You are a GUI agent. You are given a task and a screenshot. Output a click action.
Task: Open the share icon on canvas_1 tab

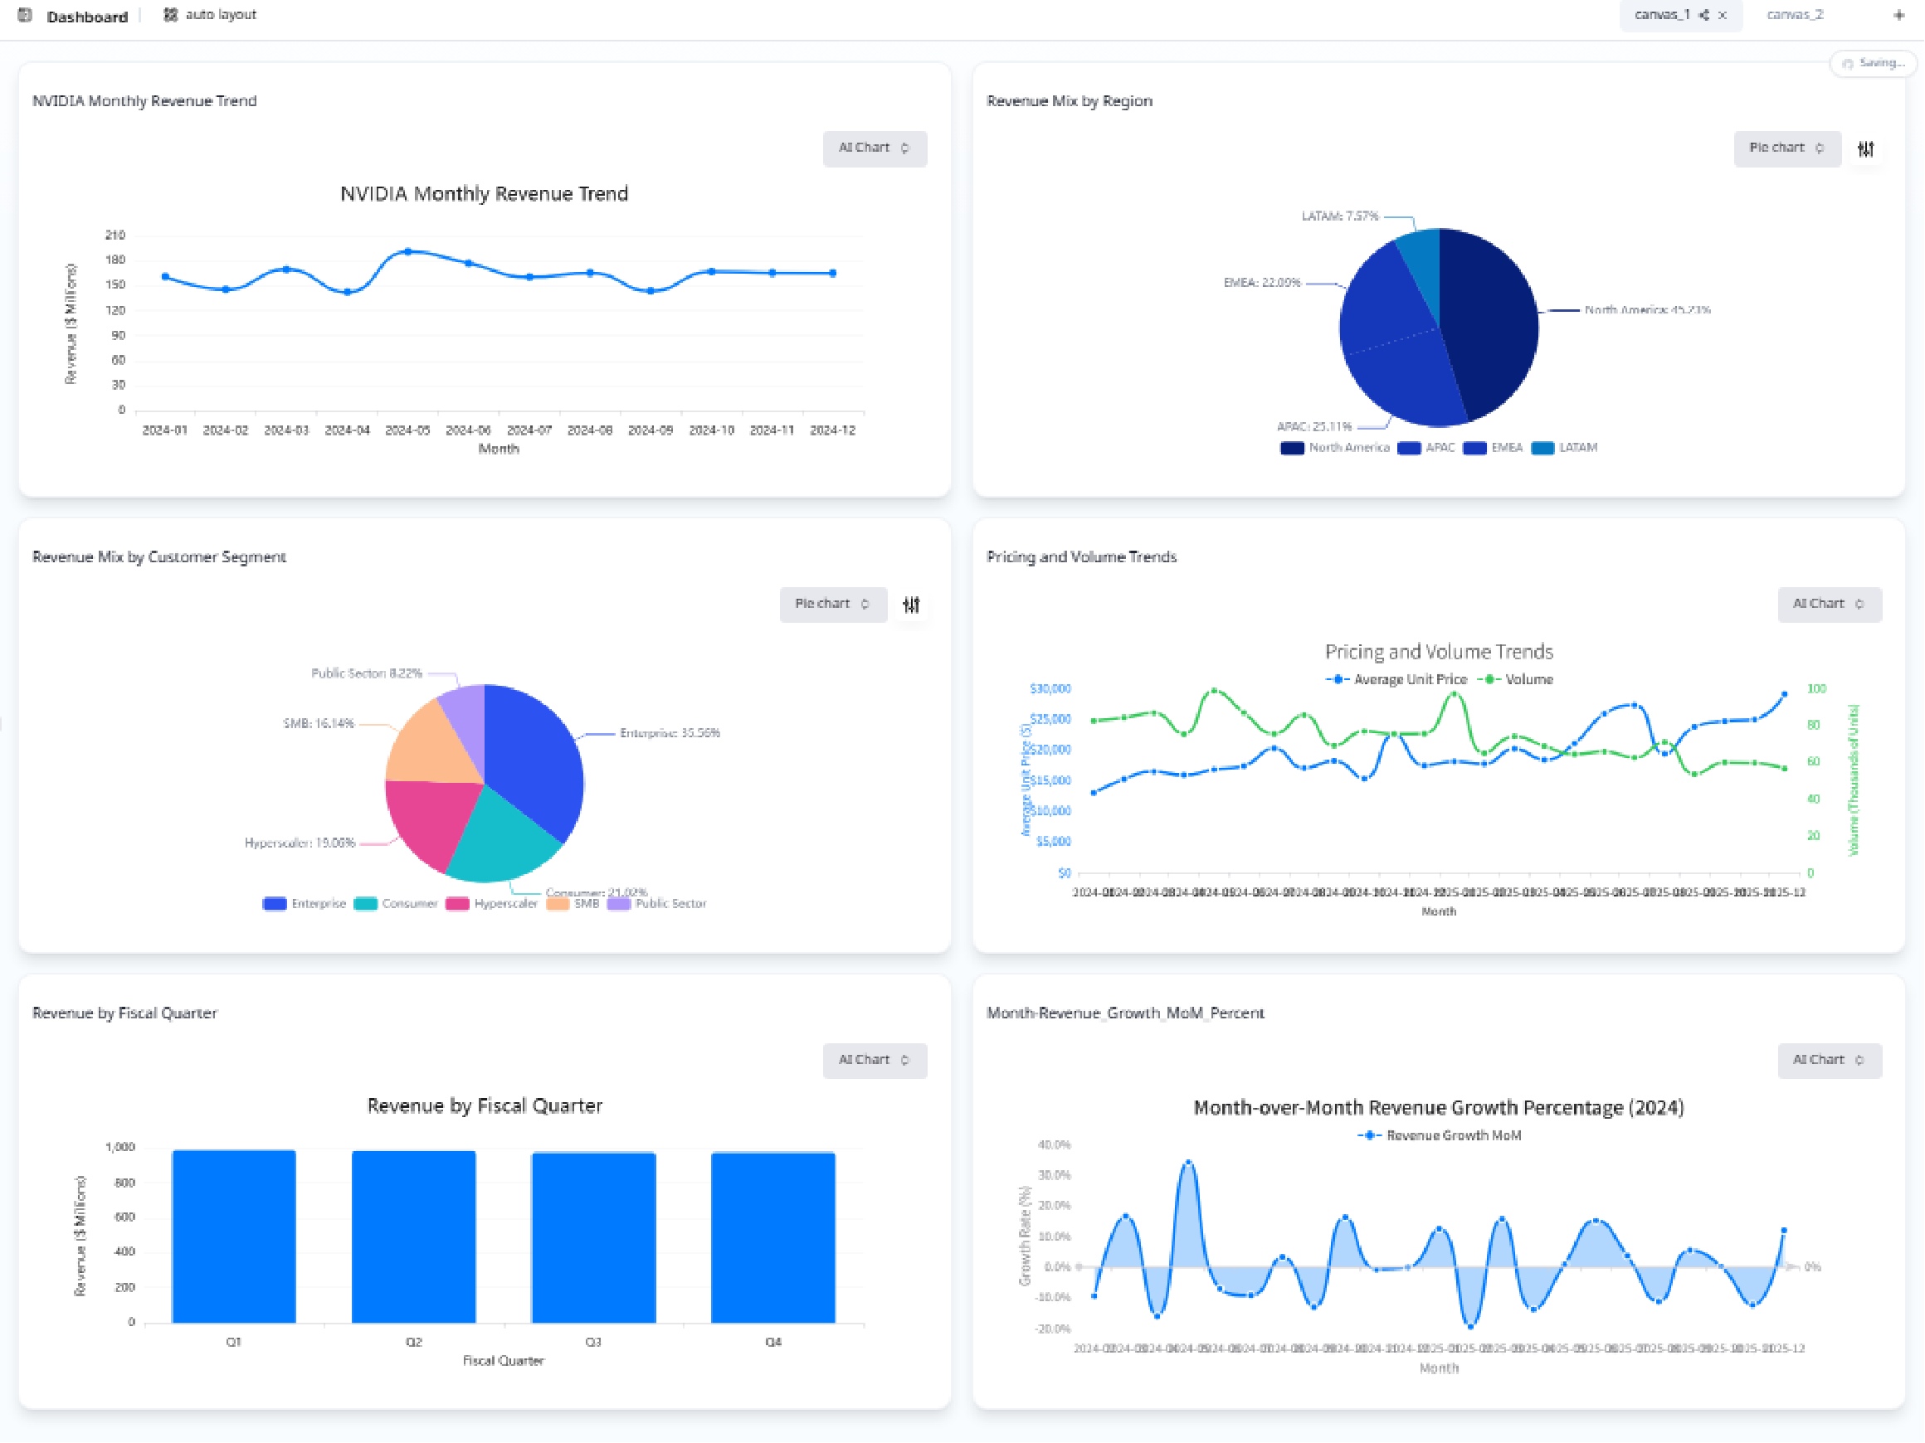1706,15
